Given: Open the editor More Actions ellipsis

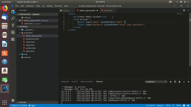Looking at the screenshot, I should coord(188,10).
